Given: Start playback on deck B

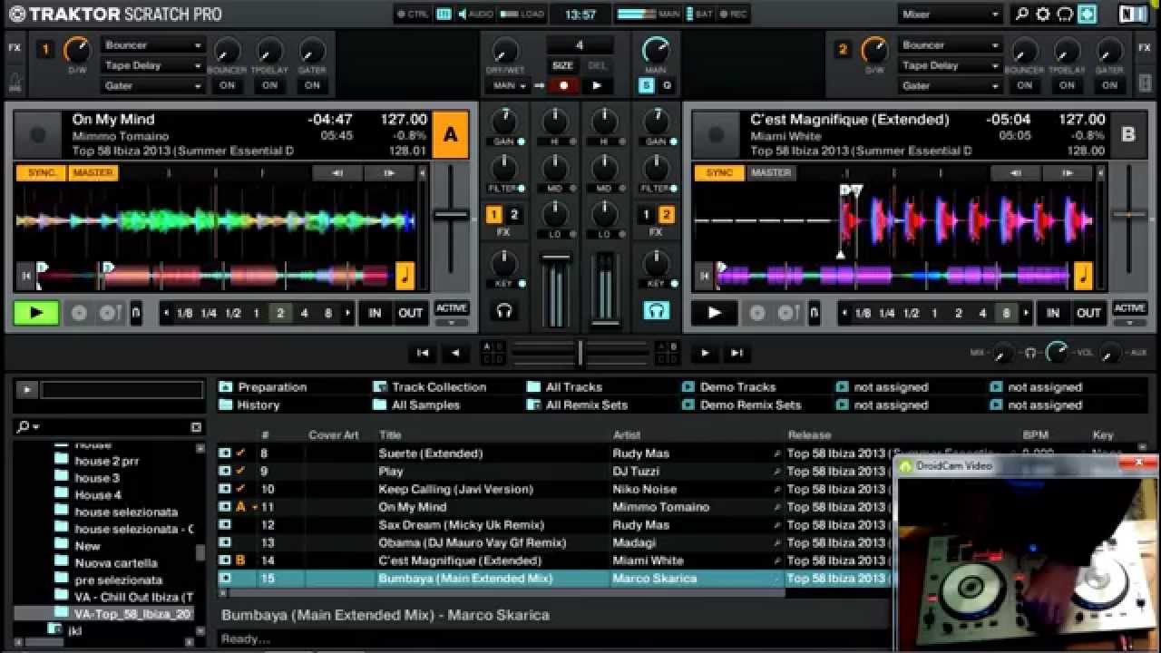Looking at the screenshot, I should tap(715, 313).
